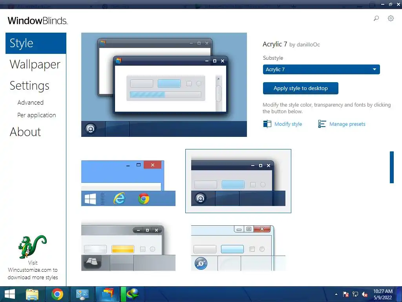Click the Modify style link
The width and height of the screenshot is (402, 302).
288,124
